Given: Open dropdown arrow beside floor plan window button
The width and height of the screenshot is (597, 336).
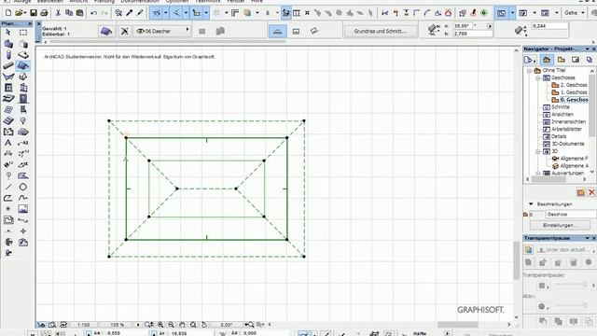Looking at the screenshot, I should pyautogui.click(x=512, y=13).
